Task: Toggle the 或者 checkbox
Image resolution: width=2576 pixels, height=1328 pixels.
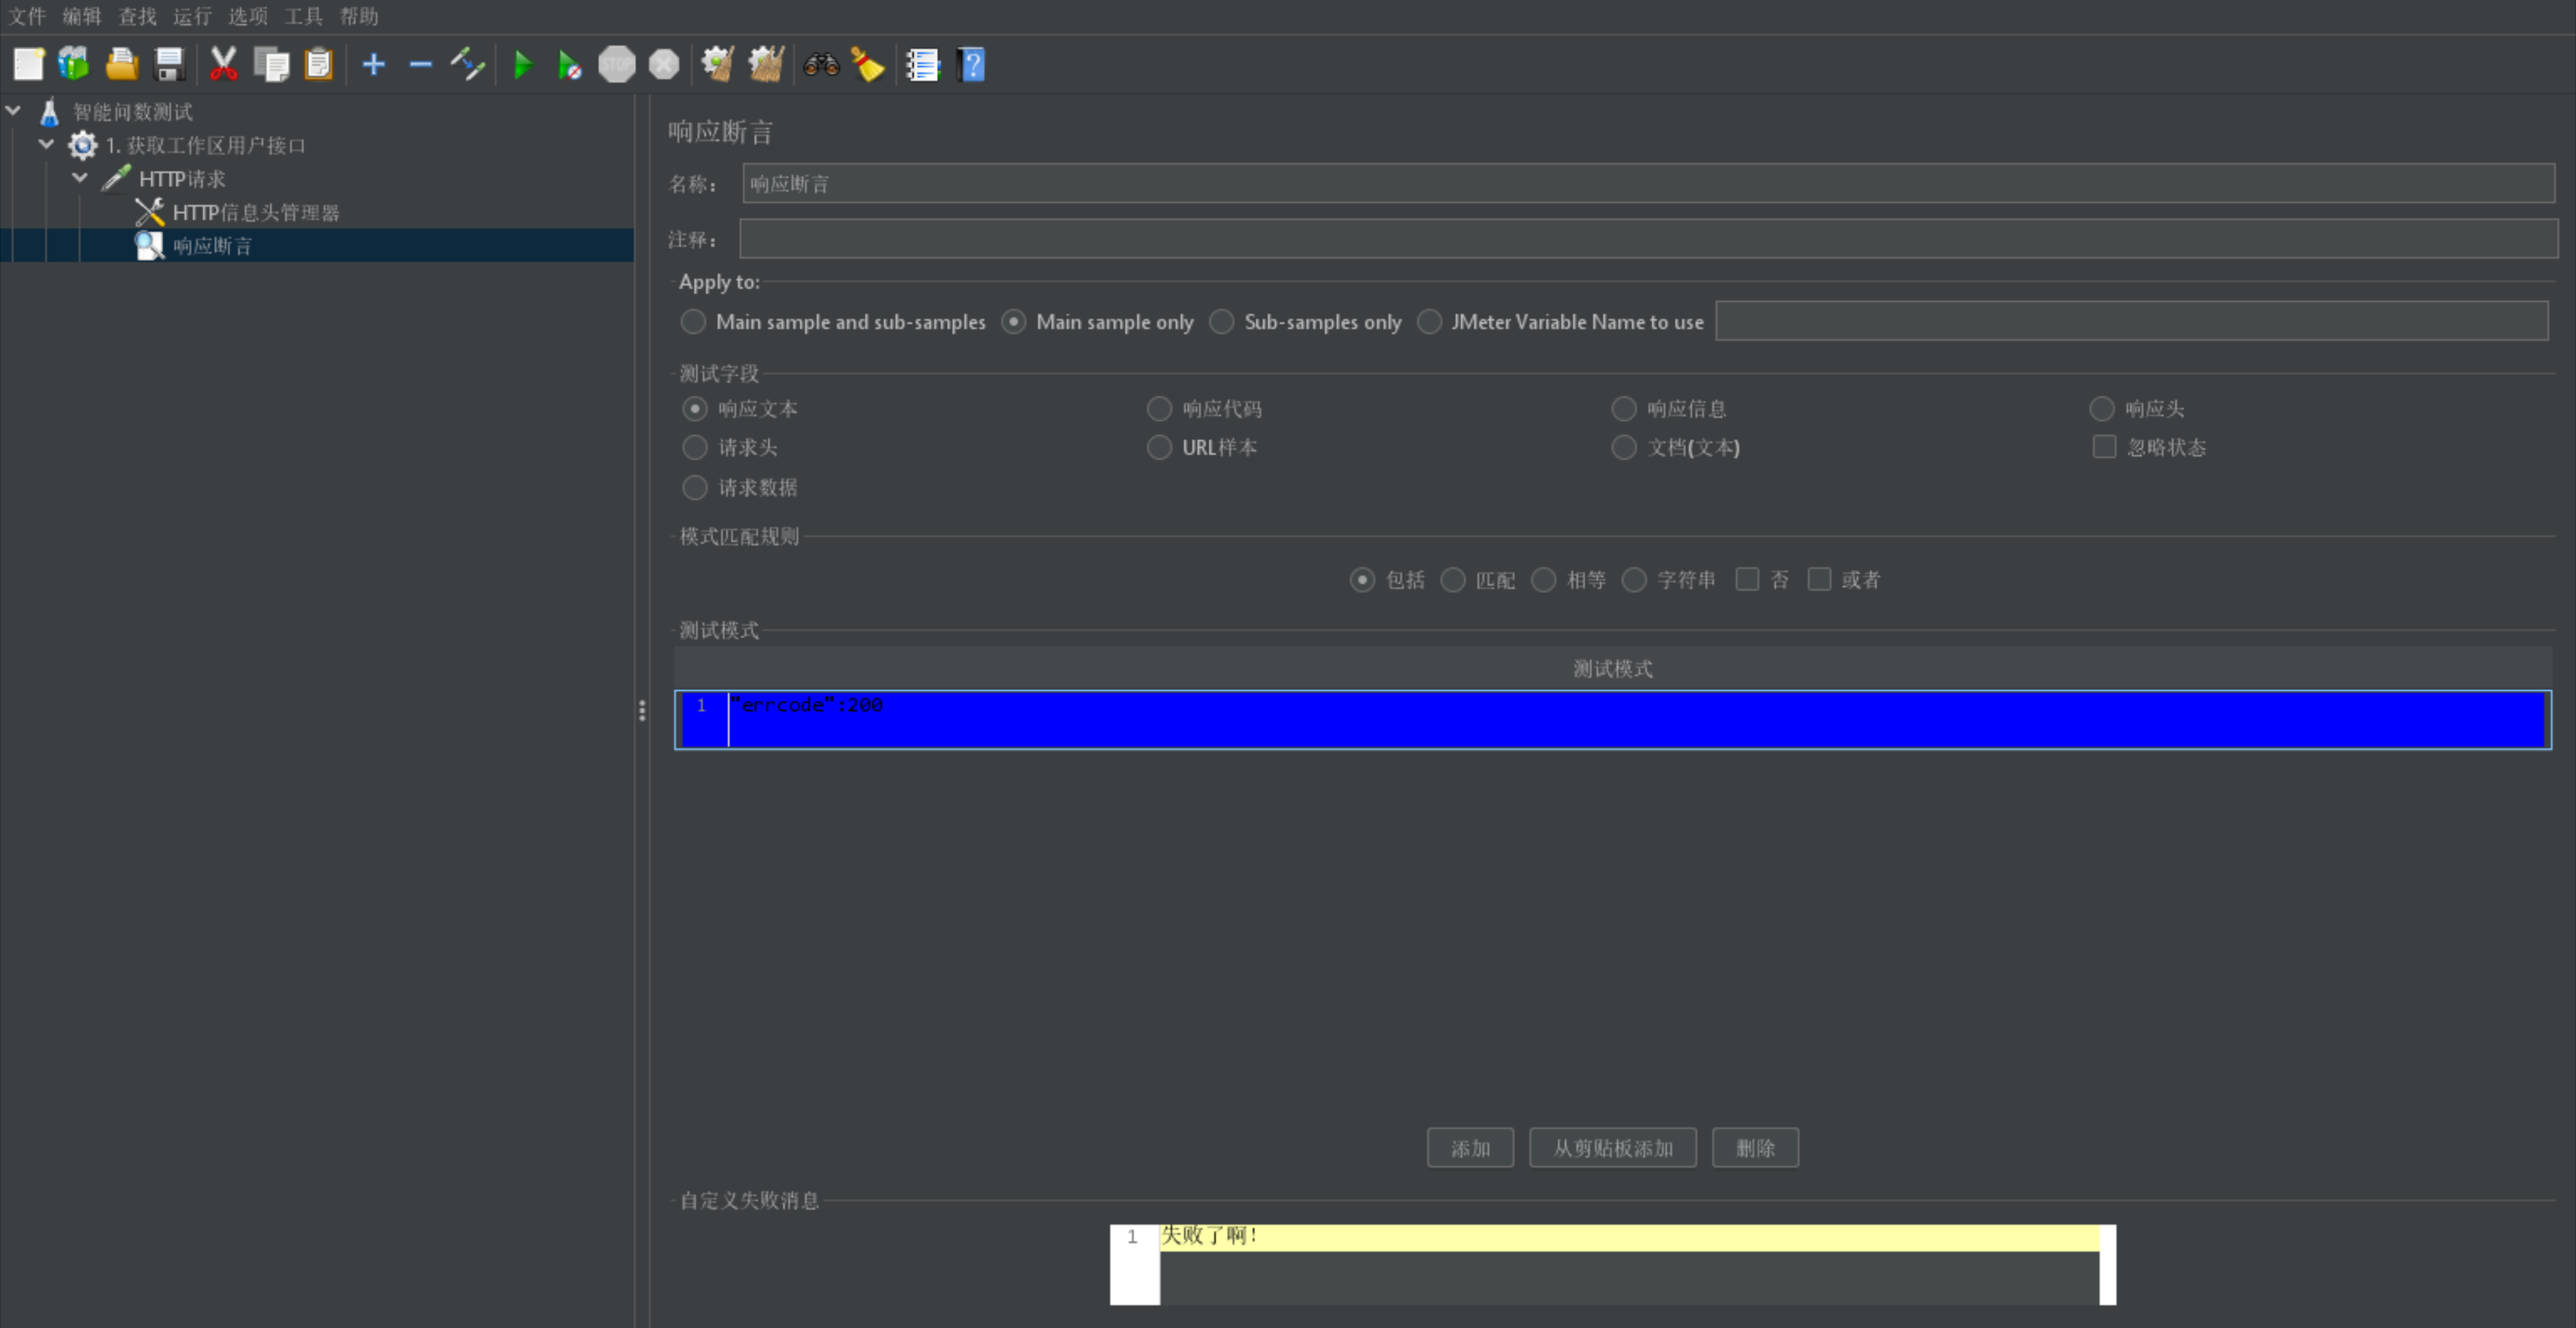Action: [1819, 580]
